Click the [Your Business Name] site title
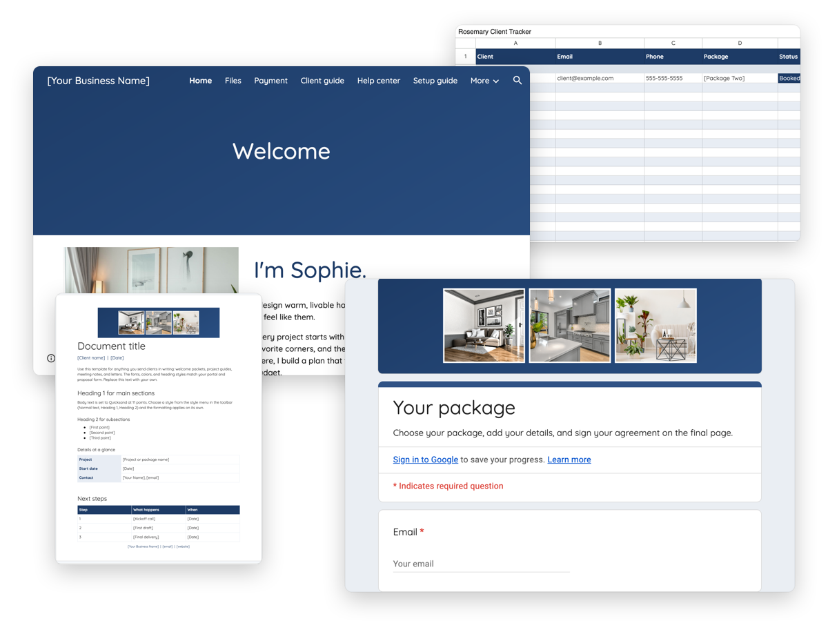Image resolution: width=828 pixels, height=621 pixels. (99, 81)
